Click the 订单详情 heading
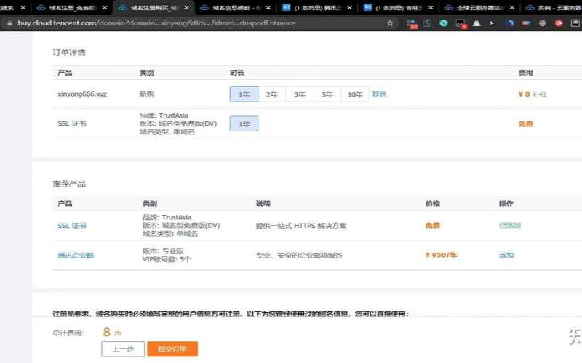 [69, 52]
